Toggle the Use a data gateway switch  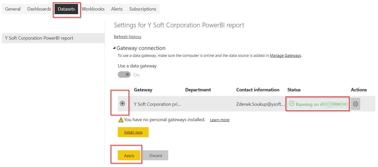click(x=124, y=75)
